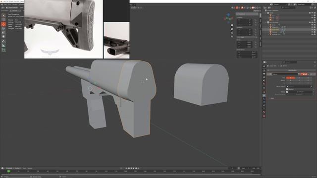Open the Physics properties tab

point(264,102)
